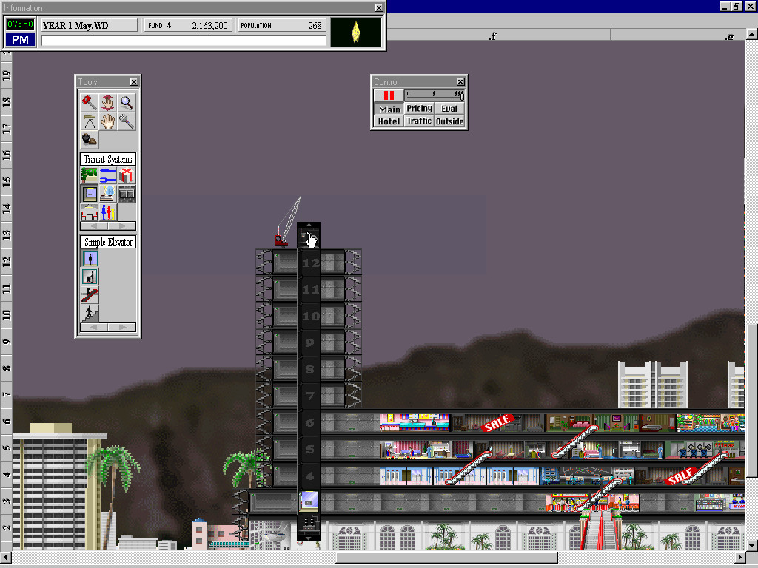The height and width of the screenshot is (568, 758).
Task: Choose the colored people figures category
Action: [x=108, y=212]
